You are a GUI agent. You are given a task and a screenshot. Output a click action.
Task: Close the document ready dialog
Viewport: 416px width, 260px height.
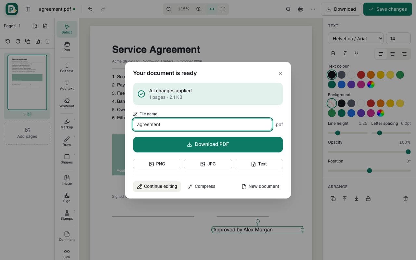[280, 74]
